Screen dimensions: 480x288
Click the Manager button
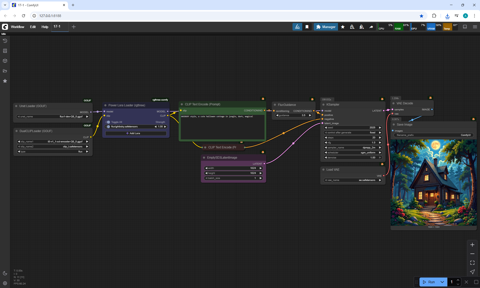326,27
